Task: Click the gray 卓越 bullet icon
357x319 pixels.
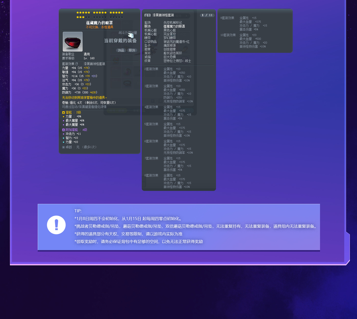Action: point(63,147)
